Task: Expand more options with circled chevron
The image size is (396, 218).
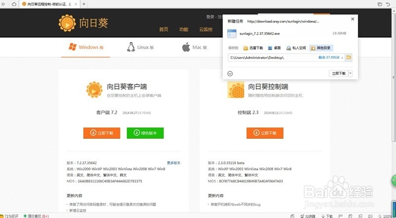Action: (230, 74)
